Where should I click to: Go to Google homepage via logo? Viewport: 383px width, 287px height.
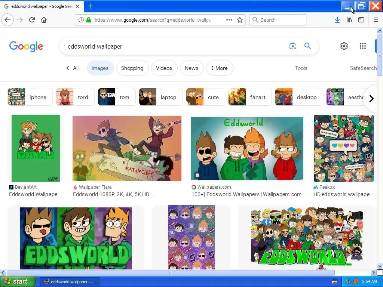pyautogui.click(x=26, y=46)
